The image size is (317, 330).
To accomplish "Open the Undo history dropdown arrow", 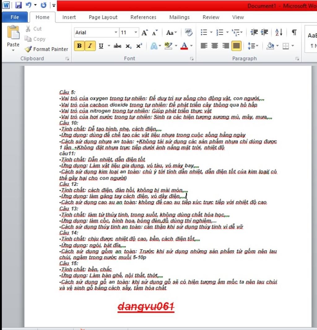I will pyautogui.click(x=35, y=5).
